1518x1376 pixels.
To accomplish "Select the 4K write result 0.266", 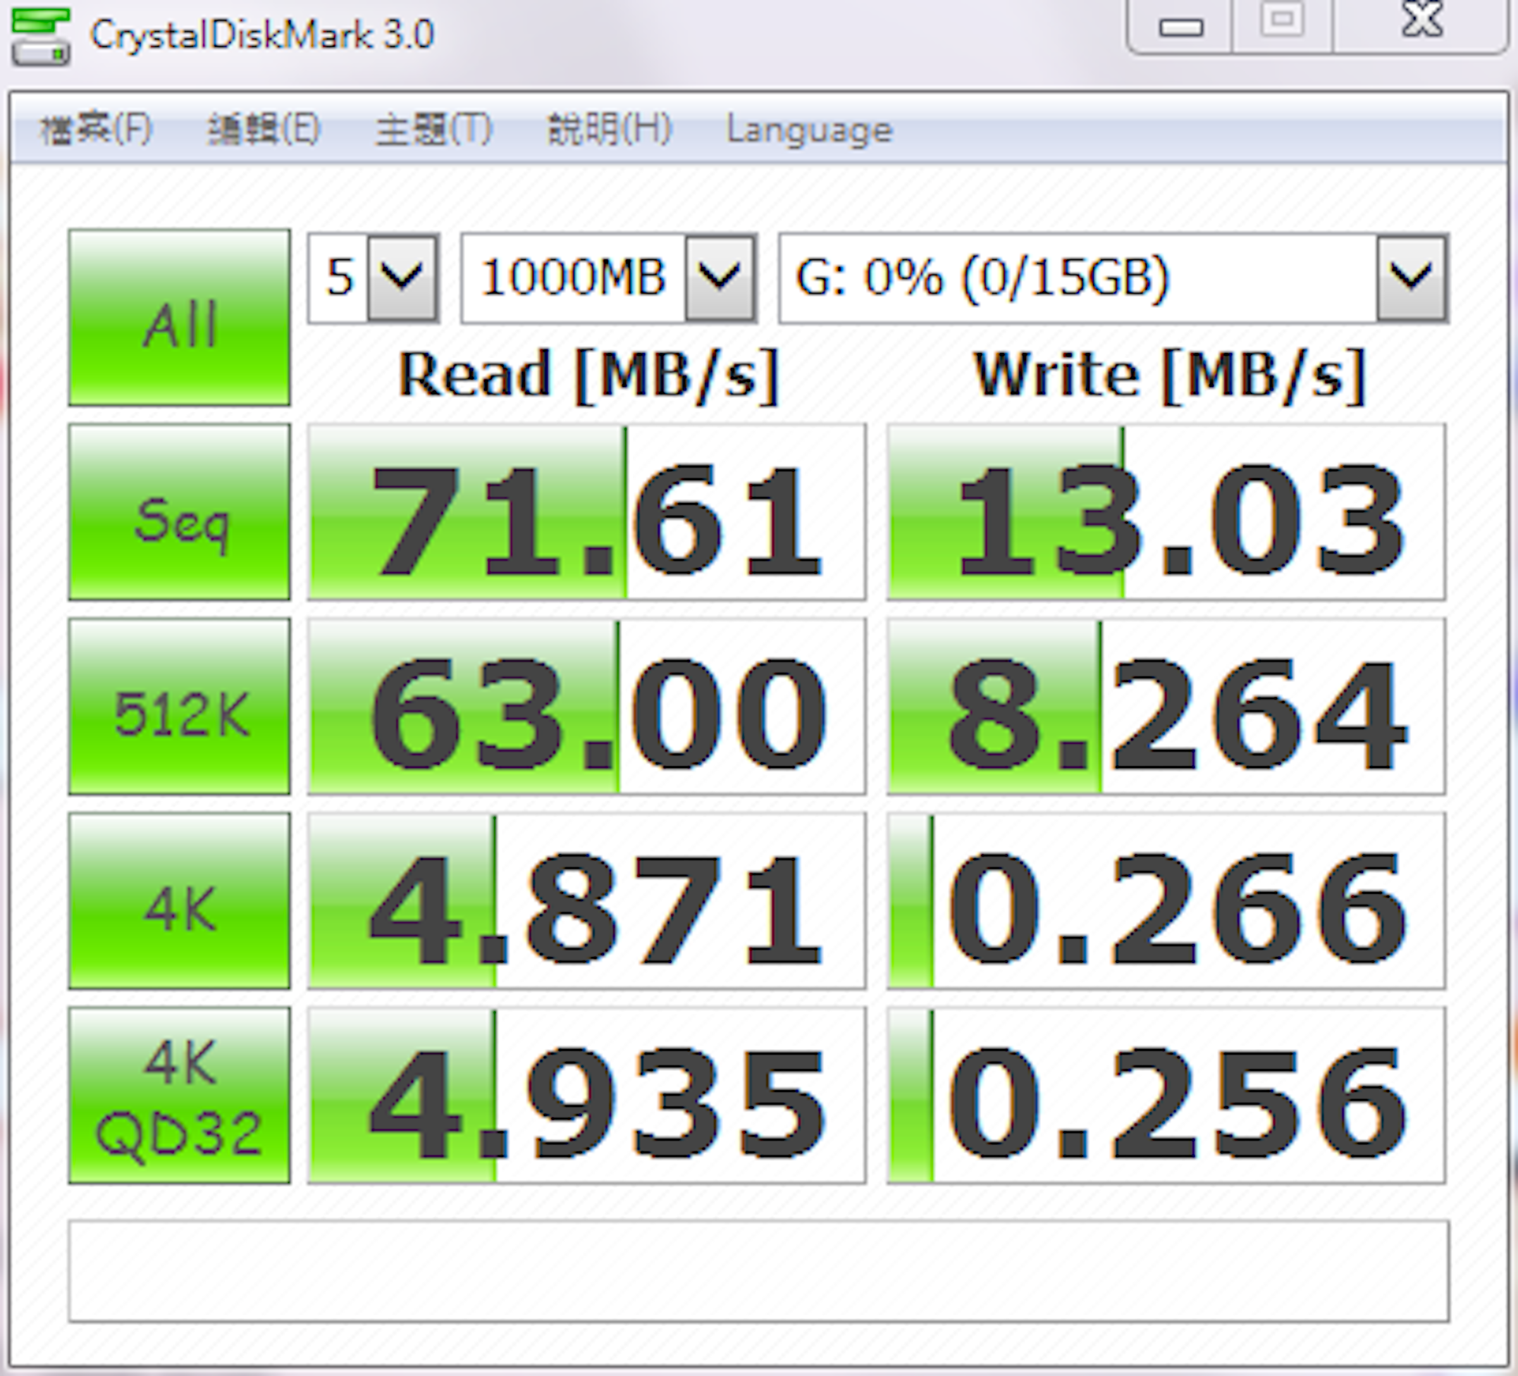I will click(1166, 901).
